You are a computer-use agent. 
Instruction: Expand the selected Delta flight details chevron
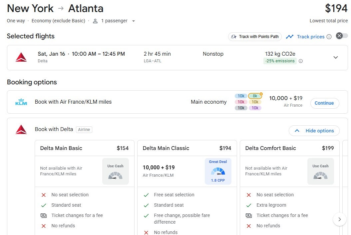click(336, 57)
